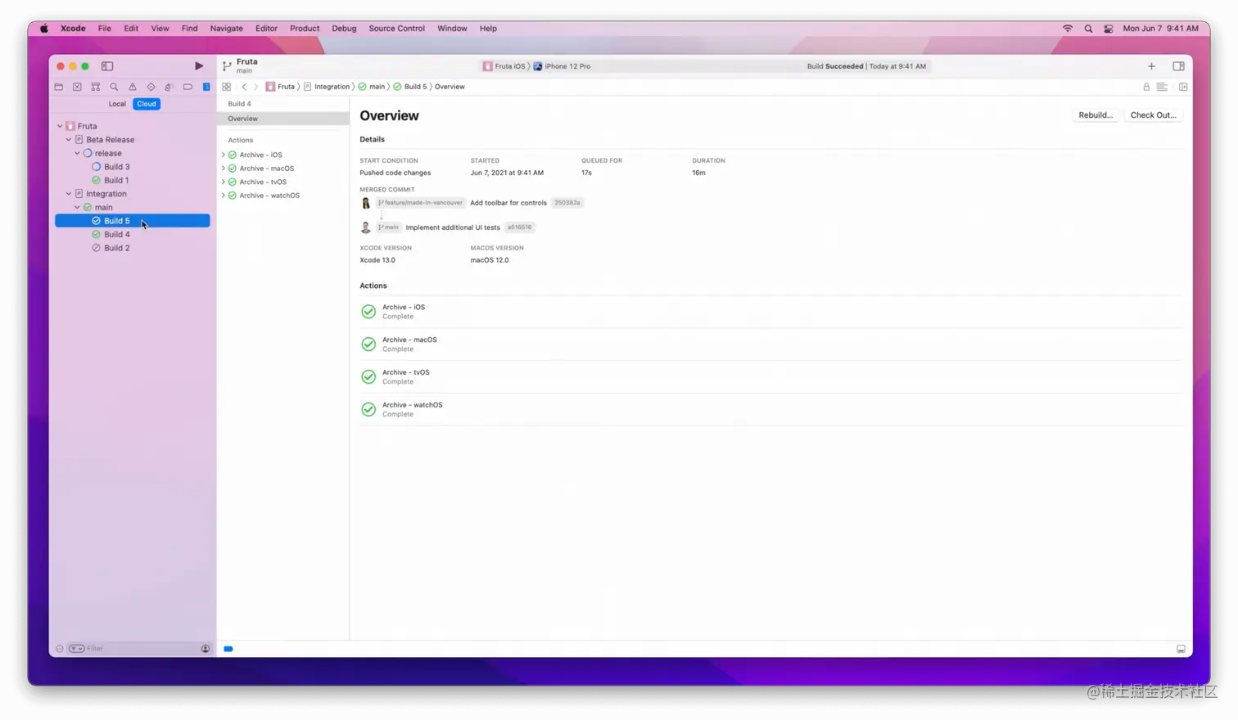Toggle the inspector panel icon
This screenshot has height=720, width=1238.
[x=1178, y=66]
